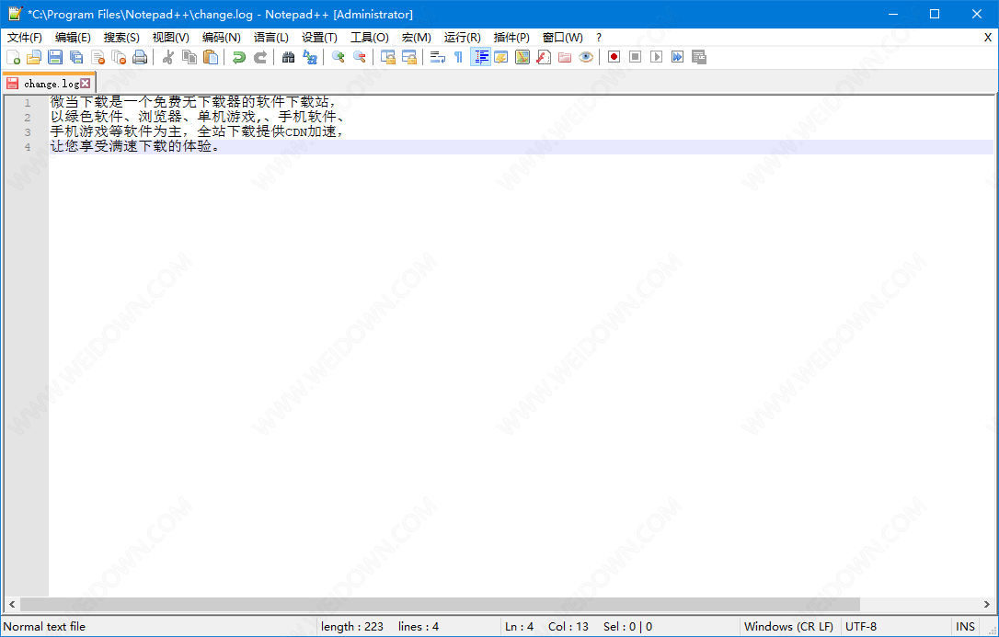This screenshot has height=637, width=999.
Task: Click the horizontal scrollbar right arrow
Action: tap(986, 604)
